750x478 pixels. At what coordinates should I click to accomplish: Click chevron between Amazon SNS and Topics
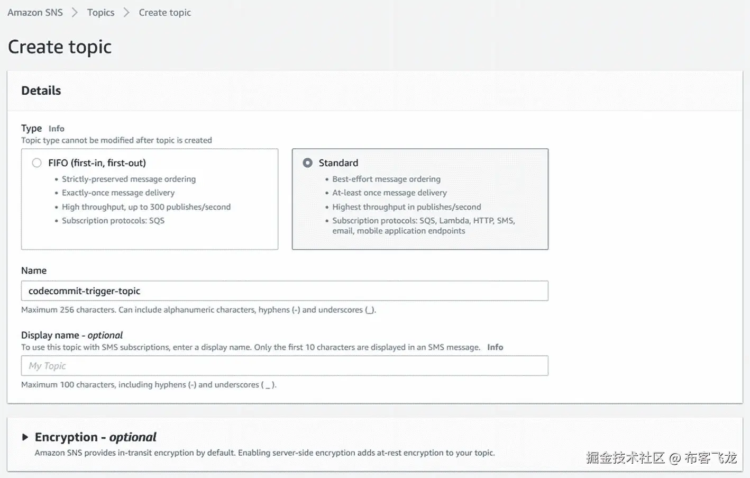pyautogui.click(x=75, y=12)
